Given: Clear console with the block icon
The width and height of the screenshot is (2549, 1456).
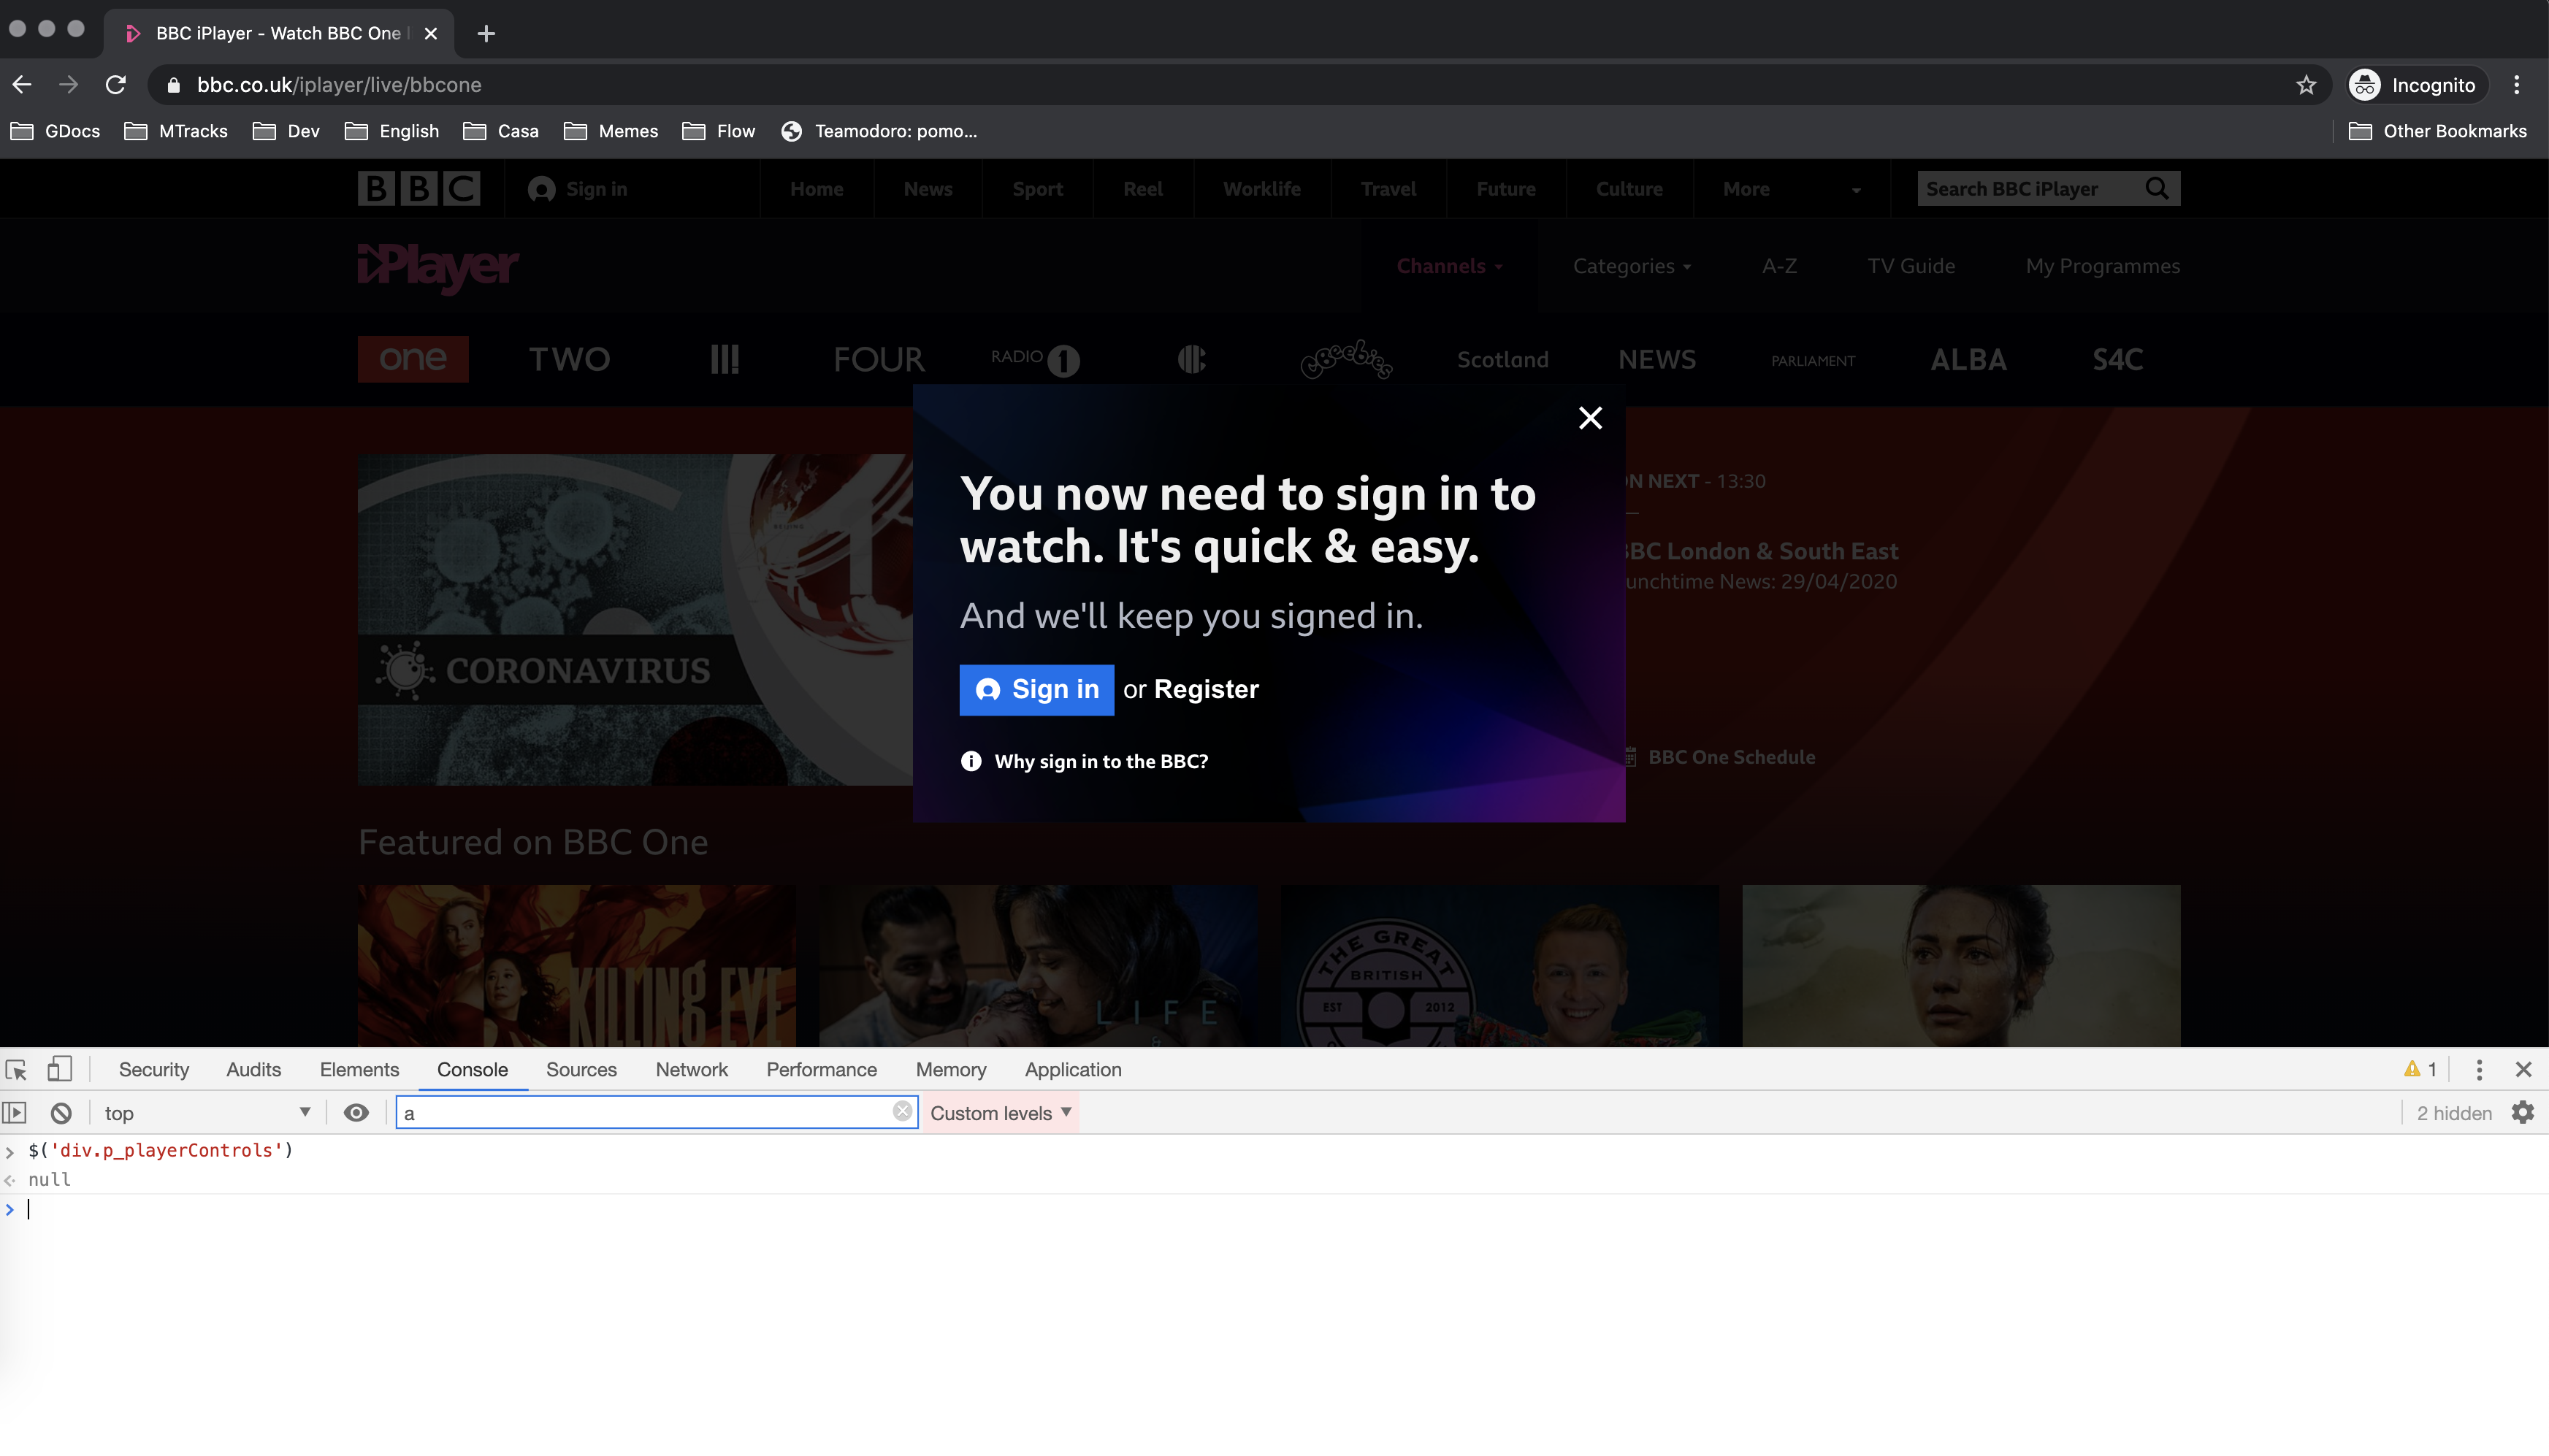Looking at the screenshot, I should pyautogui.click(x=61, y=1113).
